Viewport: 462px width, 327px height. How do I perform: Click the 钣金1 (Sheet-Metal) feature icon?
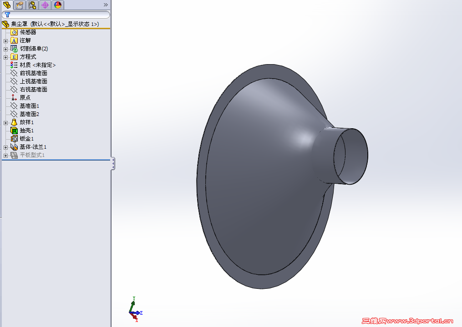15,138
